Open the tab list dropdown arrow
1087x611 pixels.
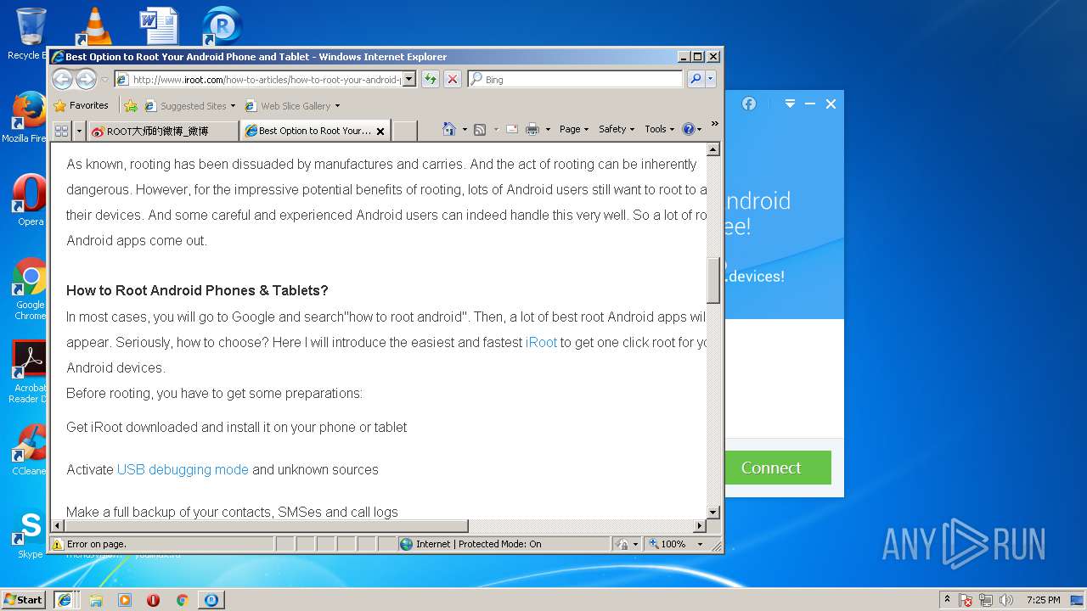(x=79, y=131)
